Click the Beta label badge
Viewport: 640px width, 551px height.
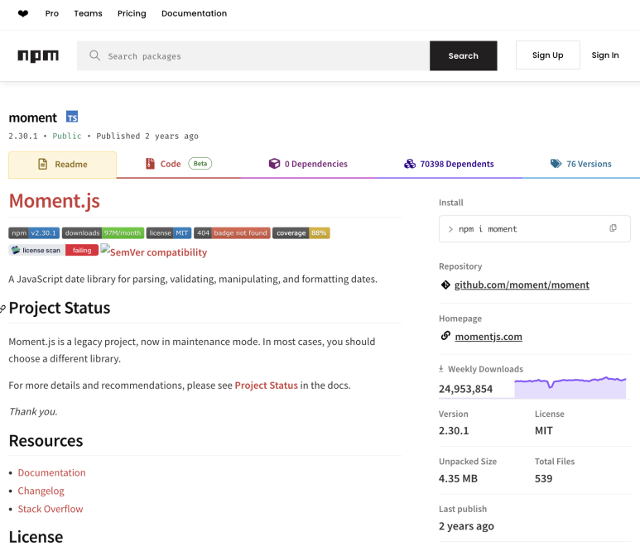[200, 164]
